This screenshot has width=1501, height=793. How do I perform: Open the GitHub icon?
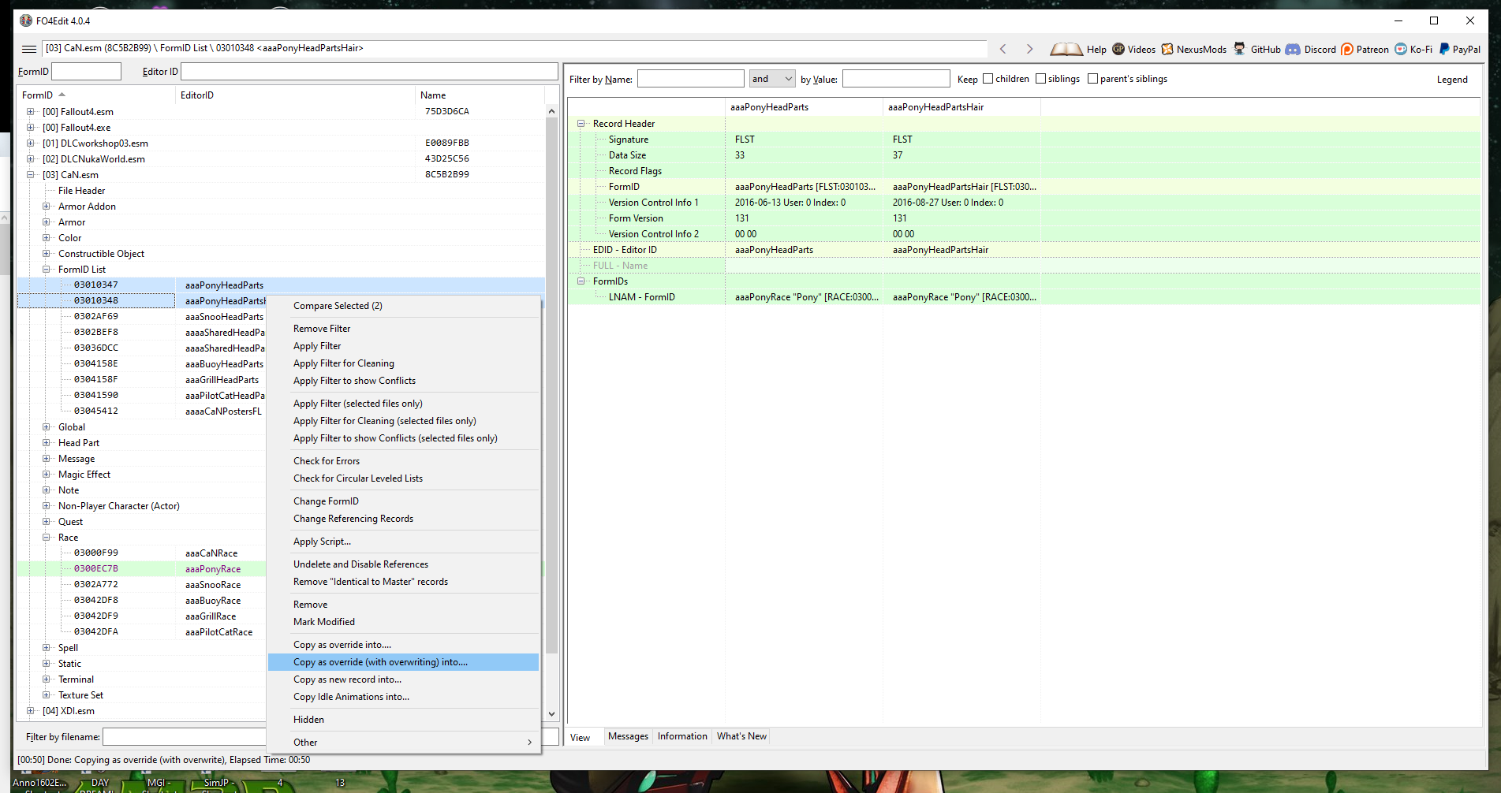1240,49
